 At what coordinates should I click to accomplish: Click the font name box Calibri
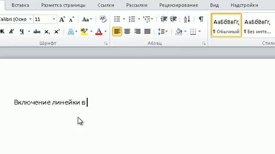pyautogui.click(x=14, y=19)
